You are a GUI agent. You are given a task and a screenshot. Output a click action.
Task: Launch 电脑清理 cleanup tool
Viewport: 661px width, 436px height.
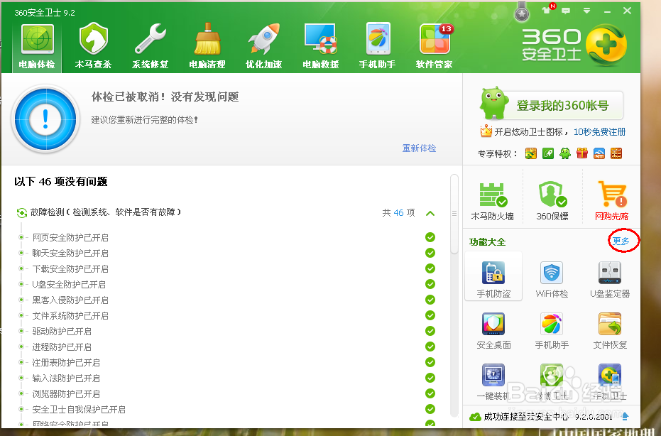coord(206,44)
